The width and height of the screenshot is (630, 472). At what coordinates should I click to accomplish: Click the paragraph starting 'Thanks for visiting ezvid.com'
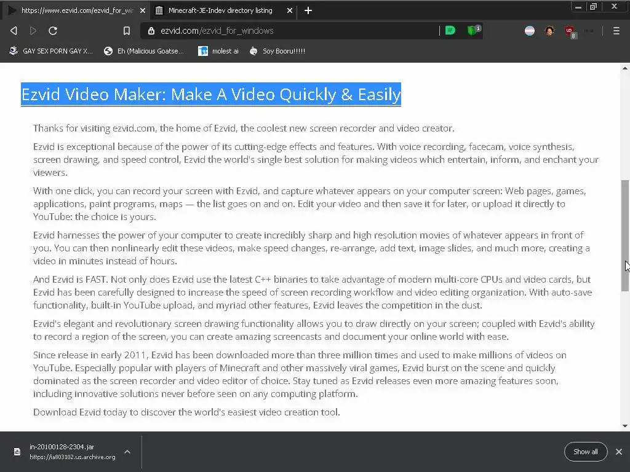click(244, 128)
